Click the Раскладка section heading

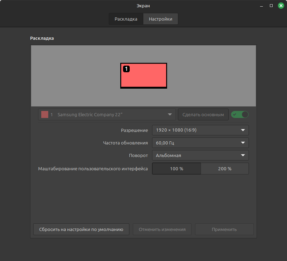tap(42, 38)
